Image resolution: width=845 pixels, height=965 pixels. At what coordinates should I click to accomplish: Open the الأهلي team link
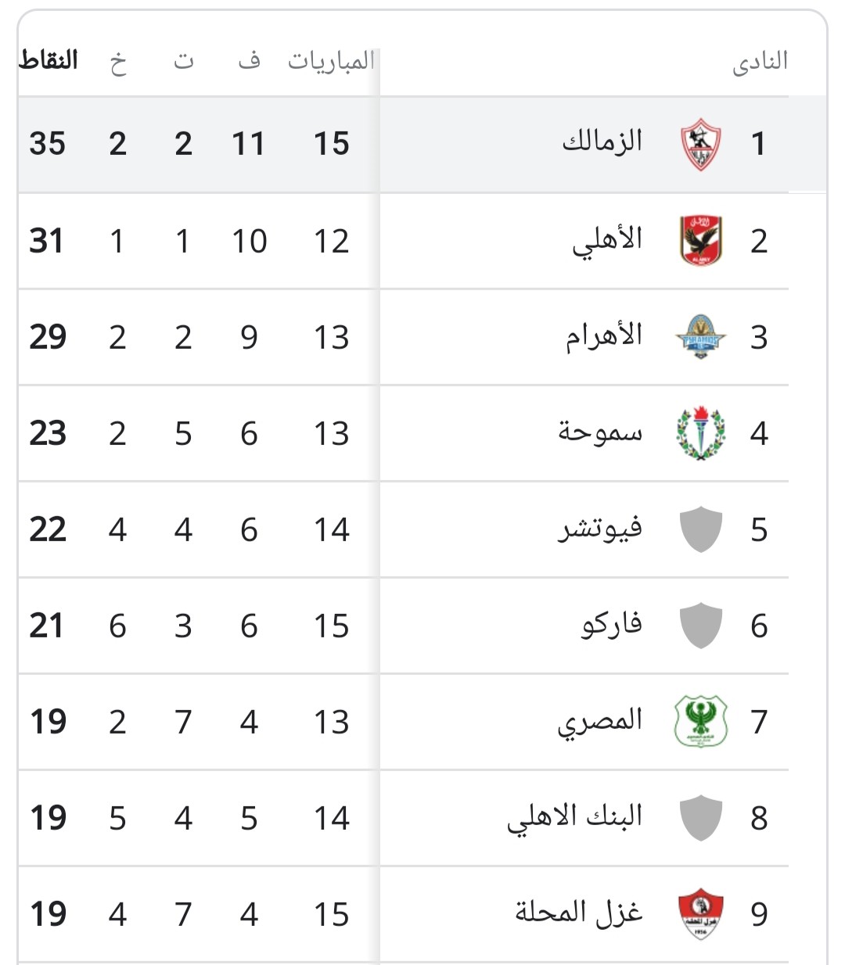[606, 240]
